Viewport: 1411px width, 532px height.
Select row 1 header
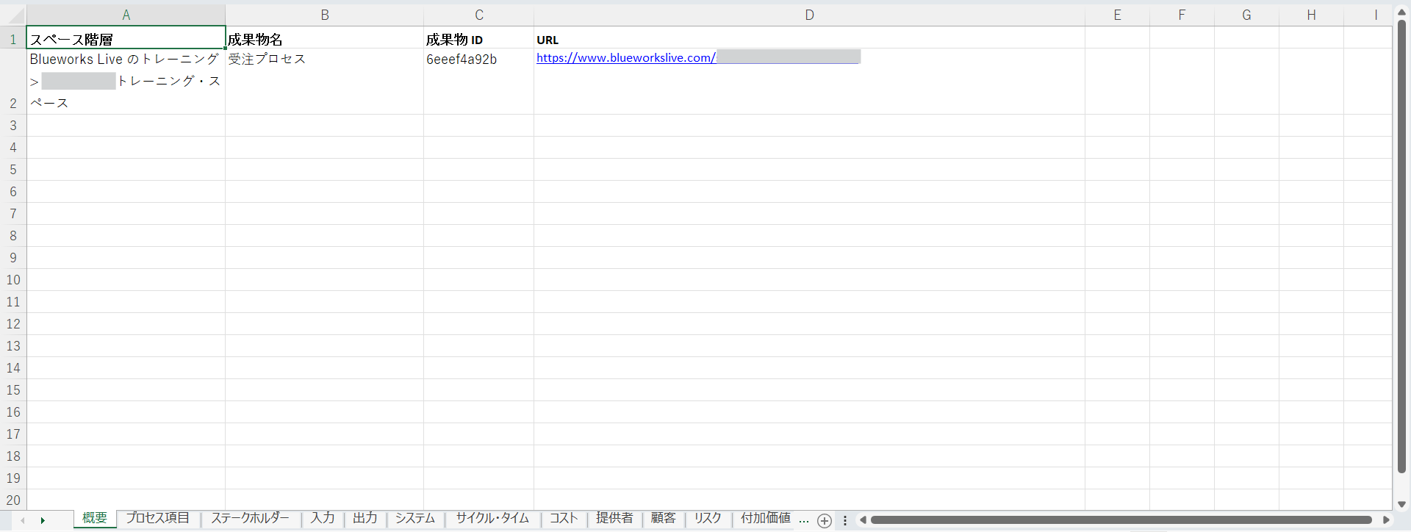pos(13,38)
